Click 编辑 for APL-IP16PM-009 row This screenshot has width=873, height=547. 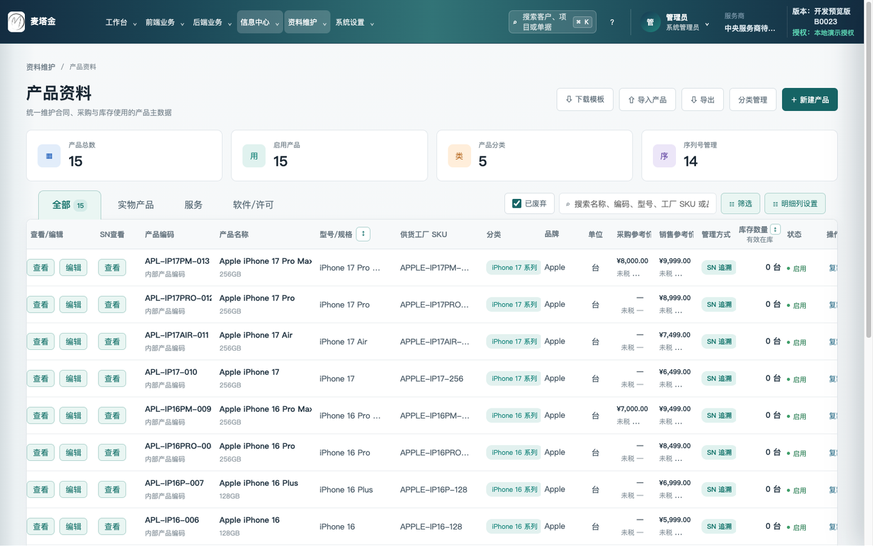[x=74, y=415]
